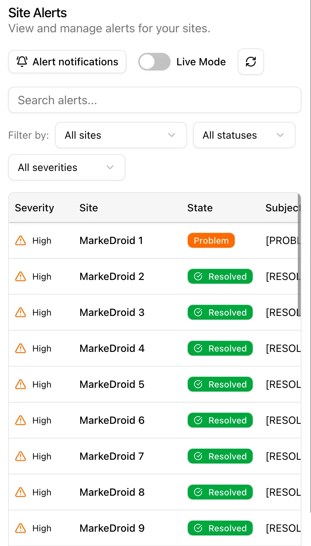This screenshot has width=311, height=546.
Task: Click warning triangle icon for MarkeDroid 8
Action: [21, 492]
